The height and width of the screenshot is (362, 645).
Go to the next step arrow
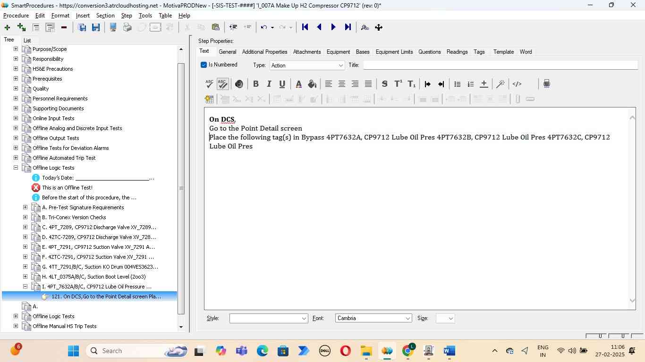pyautogui.click(x=333, y=27)
